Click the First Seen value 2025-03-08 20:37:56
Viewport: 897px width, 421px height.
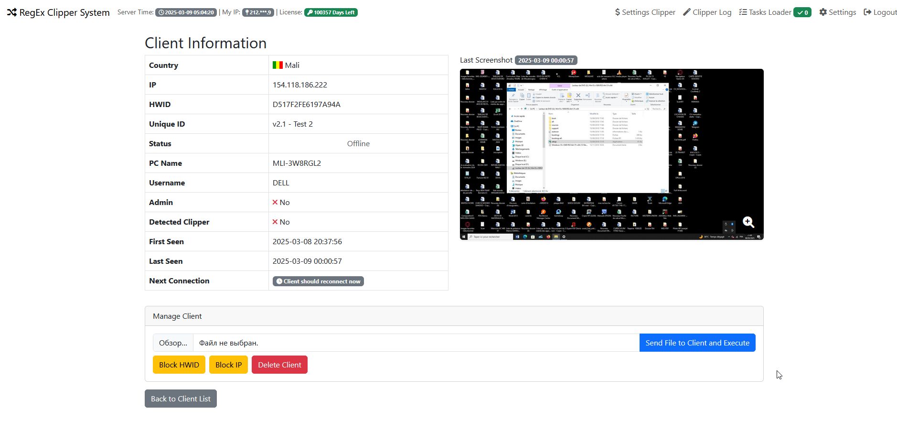click(307, 241)
